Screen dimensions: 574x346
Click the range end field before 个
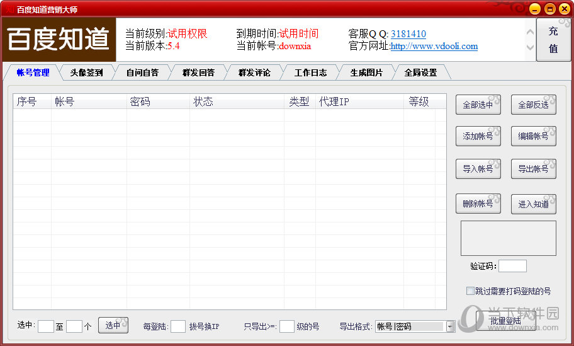pos(74,326)
